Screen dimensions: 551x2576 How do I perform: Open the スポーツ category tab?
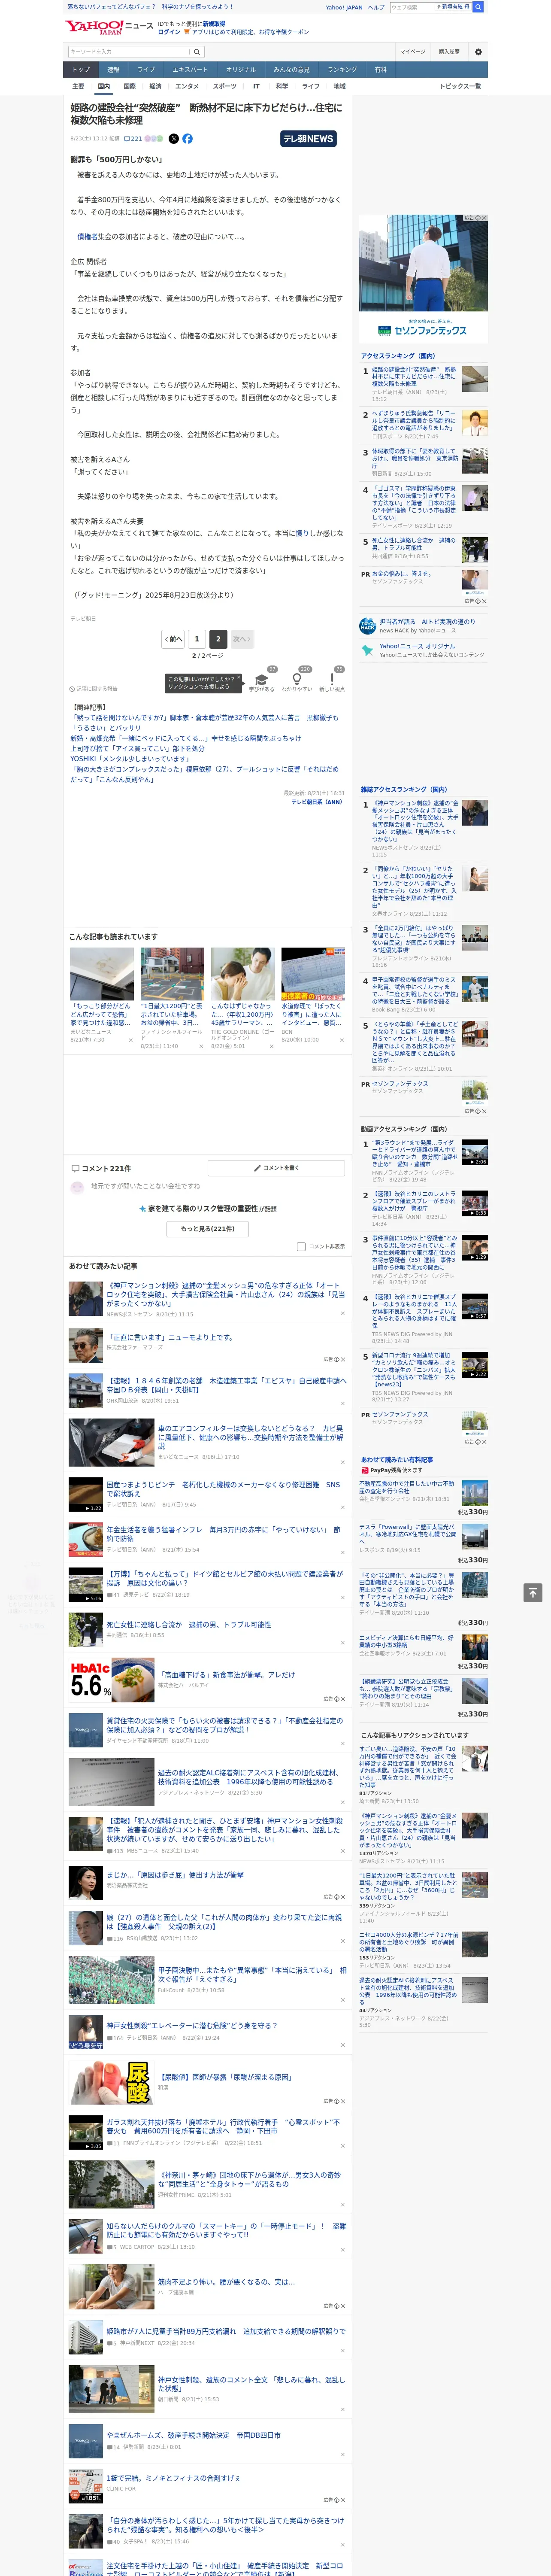(x=225, y=86)
